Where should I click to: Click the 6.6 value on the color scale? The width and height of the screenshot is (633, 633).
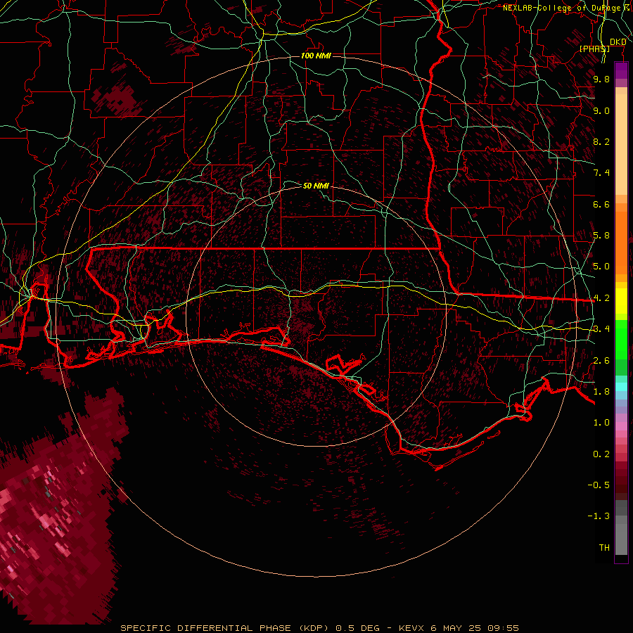601,204
